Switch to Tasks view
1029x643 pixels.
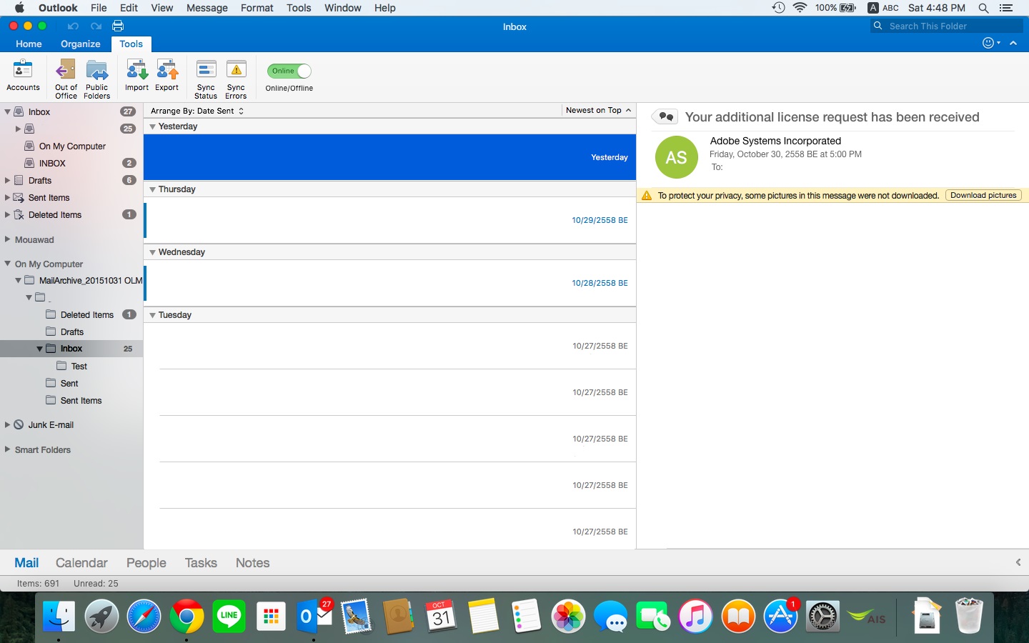tap(200, 563)
